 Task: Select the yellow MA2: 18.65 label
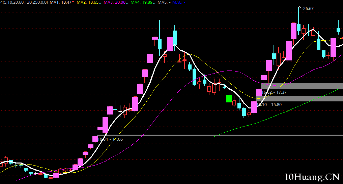point(87,2)
